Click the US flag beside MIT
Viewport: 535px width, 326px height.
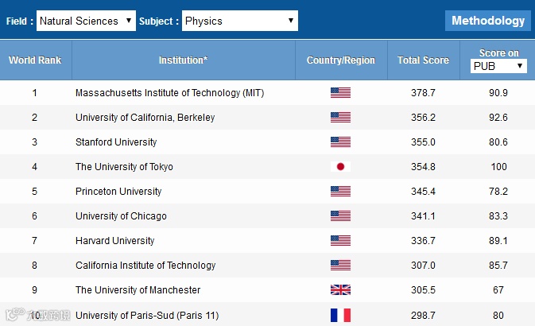pos(340,93)
